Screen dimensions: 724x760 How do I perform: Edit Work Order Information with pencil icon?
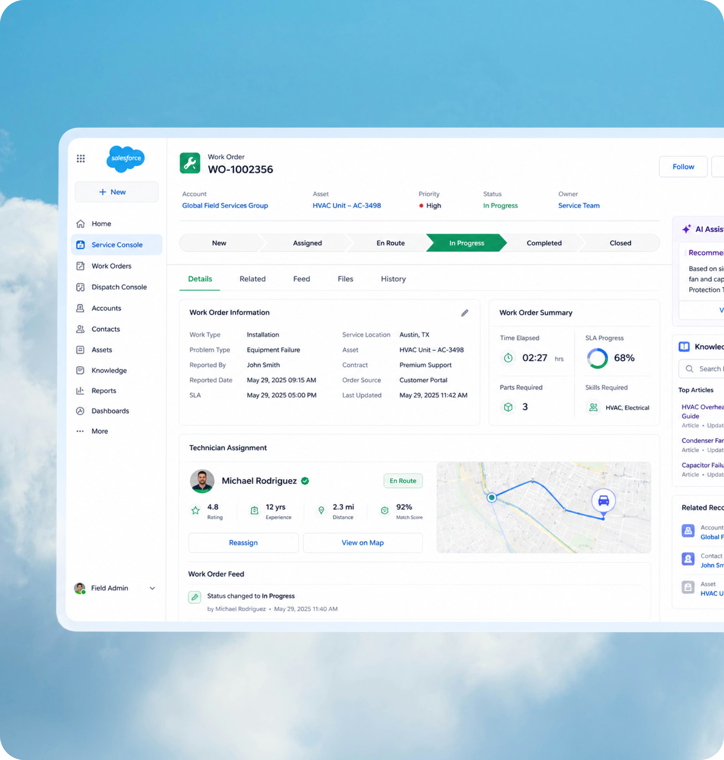465,313
